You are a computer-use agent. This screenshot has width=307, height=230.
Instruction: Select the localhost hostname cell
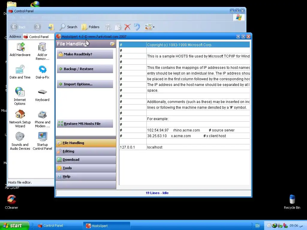(198, 147)
